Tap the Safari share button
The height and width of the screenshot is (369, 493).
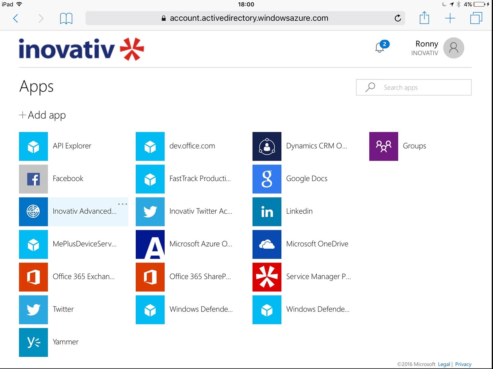click(x=424, y=18)
